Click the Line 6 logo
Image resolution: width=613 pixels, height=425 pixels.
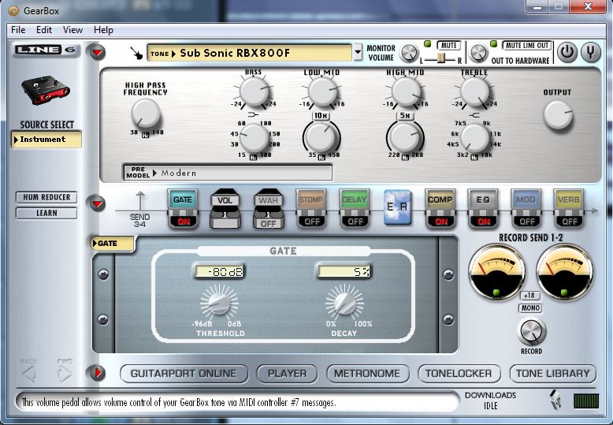click(46, 50)
